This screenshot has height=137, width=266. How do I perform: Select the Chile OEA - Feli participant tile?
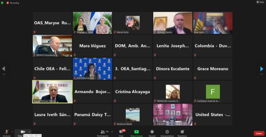[52, 69]
